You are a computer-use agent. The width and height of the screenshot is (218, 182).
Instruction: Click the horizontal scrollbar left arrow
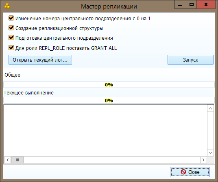pyautogui.click(x=8, y=160)
